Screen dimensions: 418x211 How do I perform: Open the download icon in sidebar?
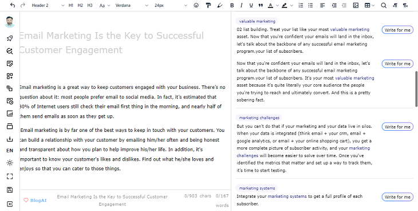10,139
